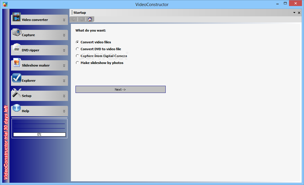Click the 'What do you want:' heading

click(x=91, y=30)
